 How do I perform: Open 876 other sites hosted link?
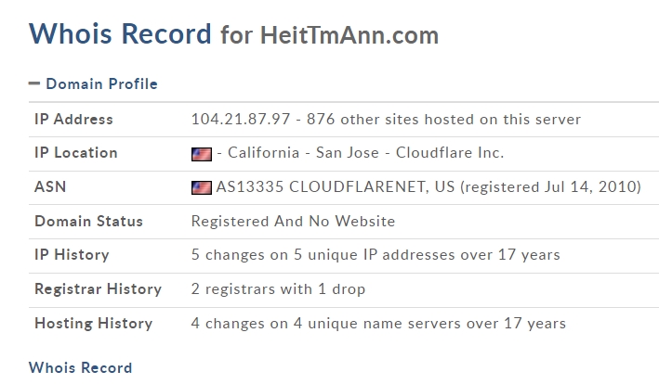coord(443,119)
